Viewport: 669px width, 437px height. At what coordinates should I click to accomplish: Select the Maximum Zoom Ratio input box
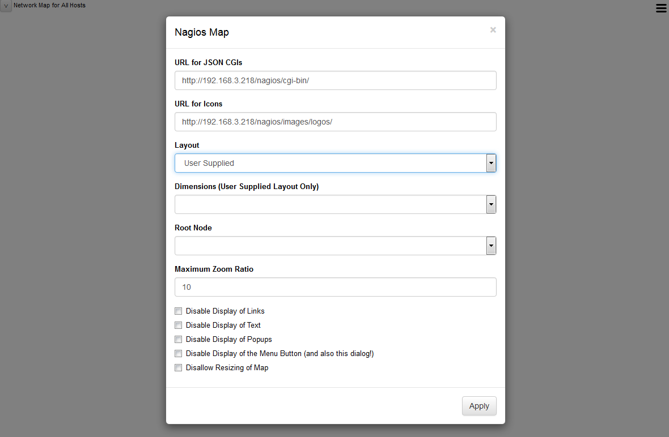[335, 287]
